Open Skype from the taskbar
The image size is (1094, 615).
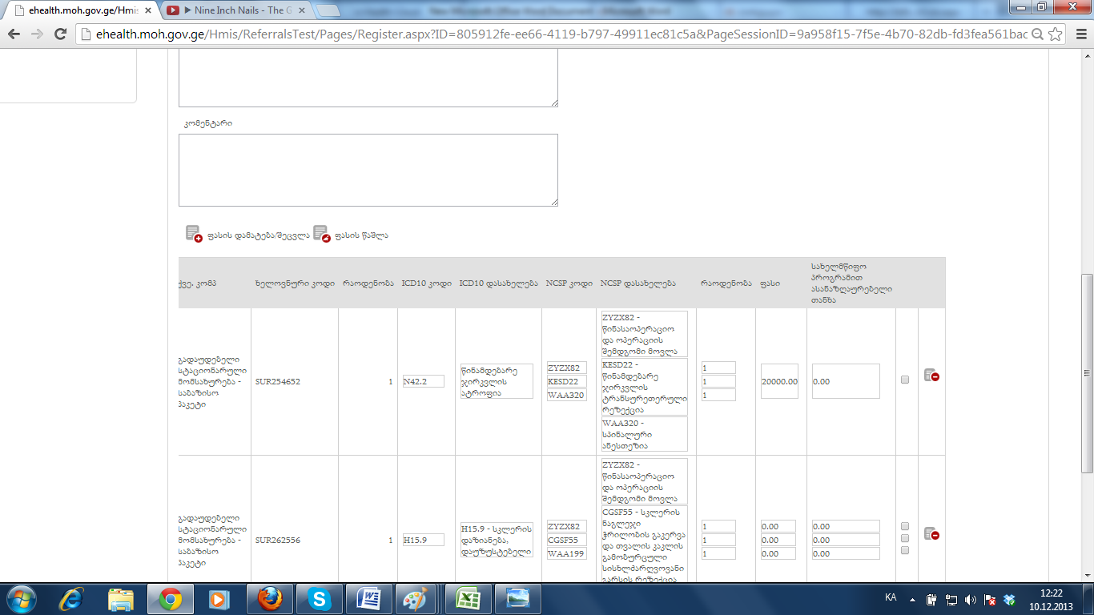(x=319, y=599)
